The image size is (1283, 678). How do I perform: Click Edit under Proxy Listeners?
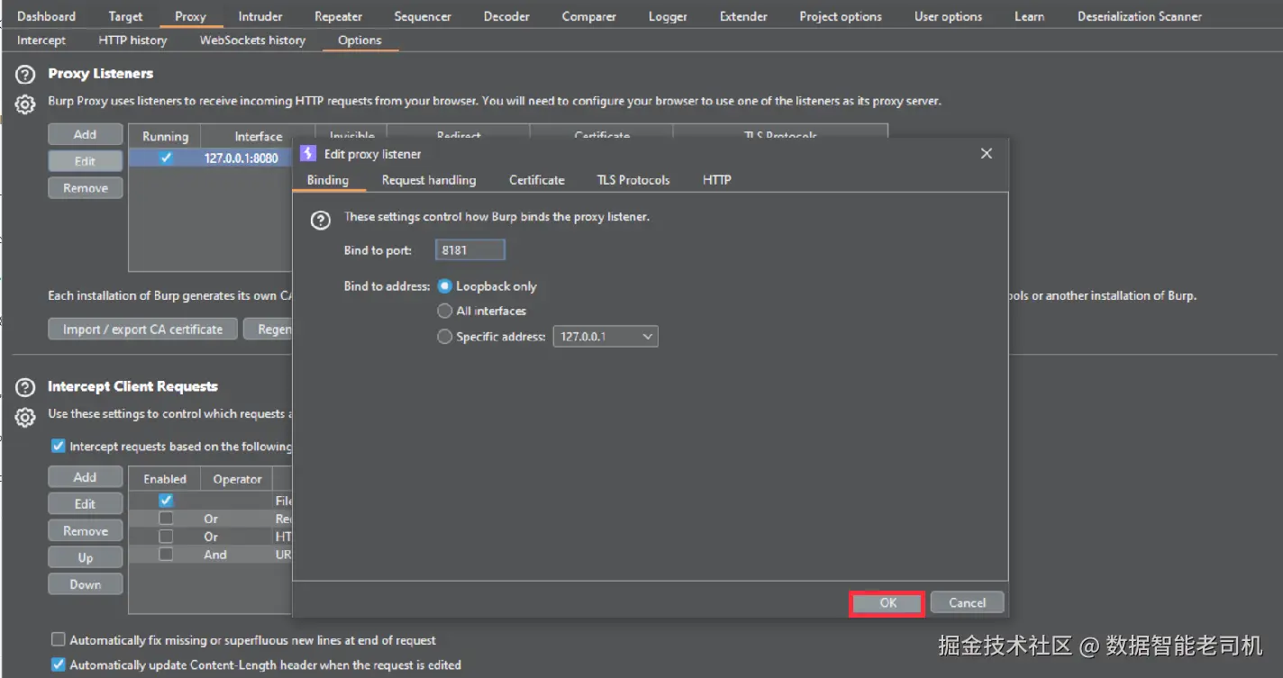86,161
